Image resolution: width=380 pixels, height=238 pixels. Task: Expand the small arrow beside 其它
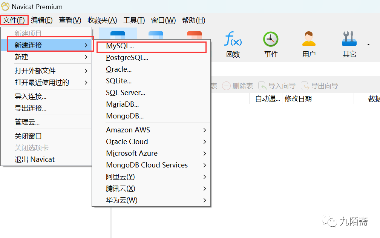point(368,45)
